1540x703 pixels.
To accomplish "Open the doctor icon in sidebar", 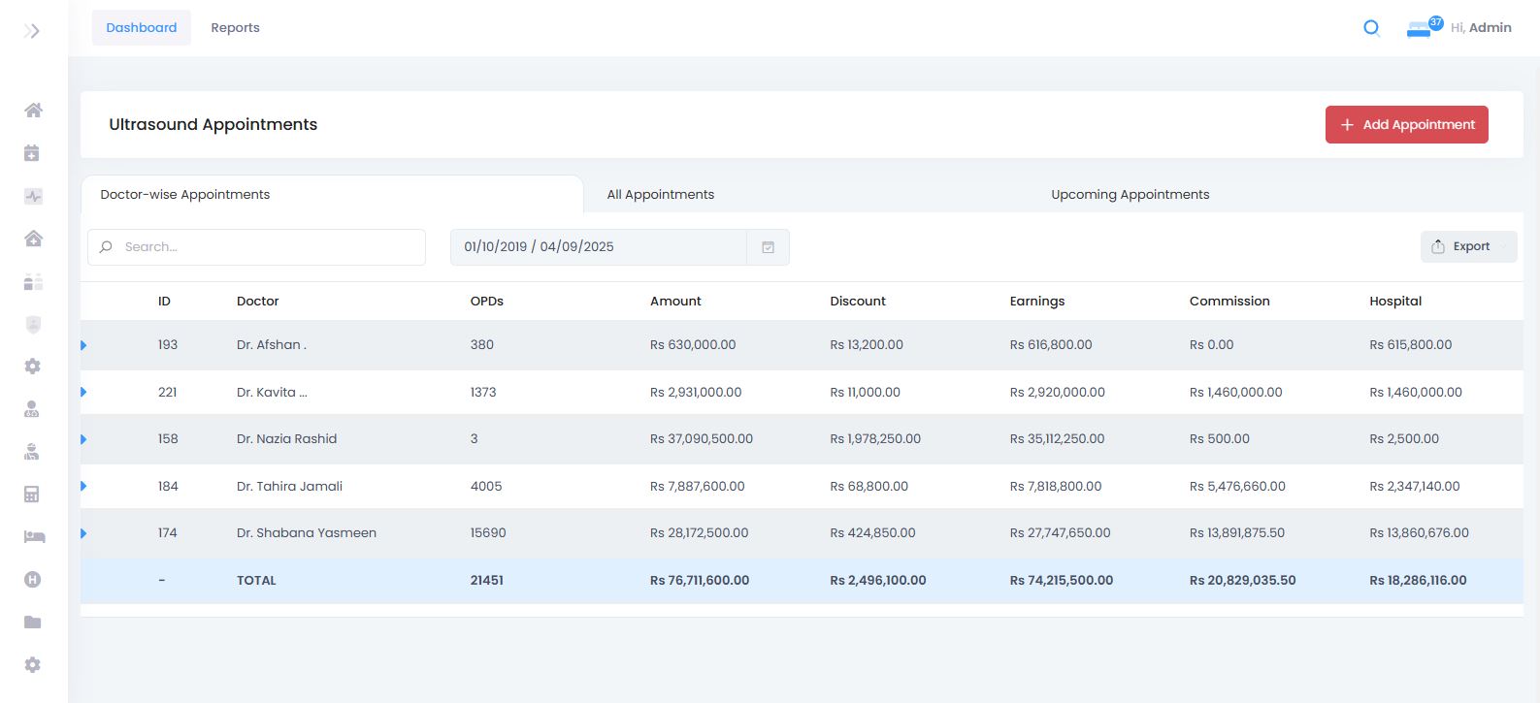I will [32, 409].
